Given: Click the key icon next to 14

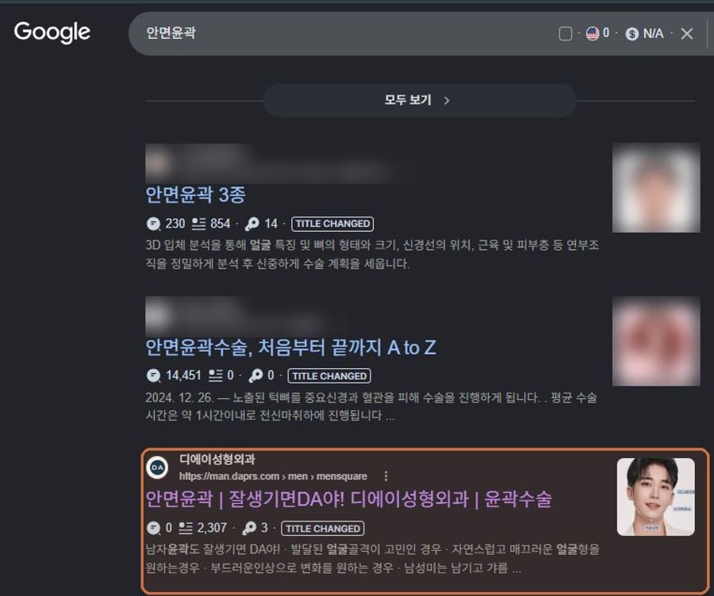Looking at the screenshot, I should pos(251,224).
